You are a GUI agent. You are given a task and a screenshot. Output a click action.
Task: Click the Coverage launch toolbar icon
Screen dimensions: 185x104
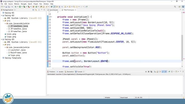(24, 7)
